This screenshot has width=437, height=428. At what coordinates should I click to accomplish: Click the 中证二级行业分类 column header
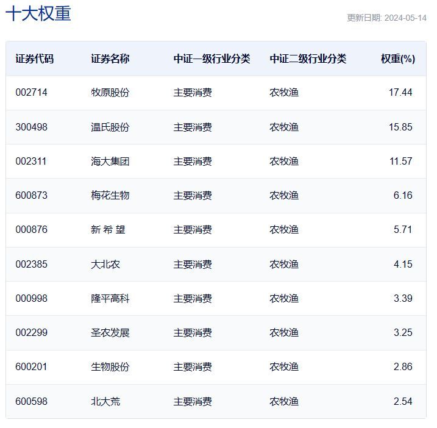pos(308,59)
